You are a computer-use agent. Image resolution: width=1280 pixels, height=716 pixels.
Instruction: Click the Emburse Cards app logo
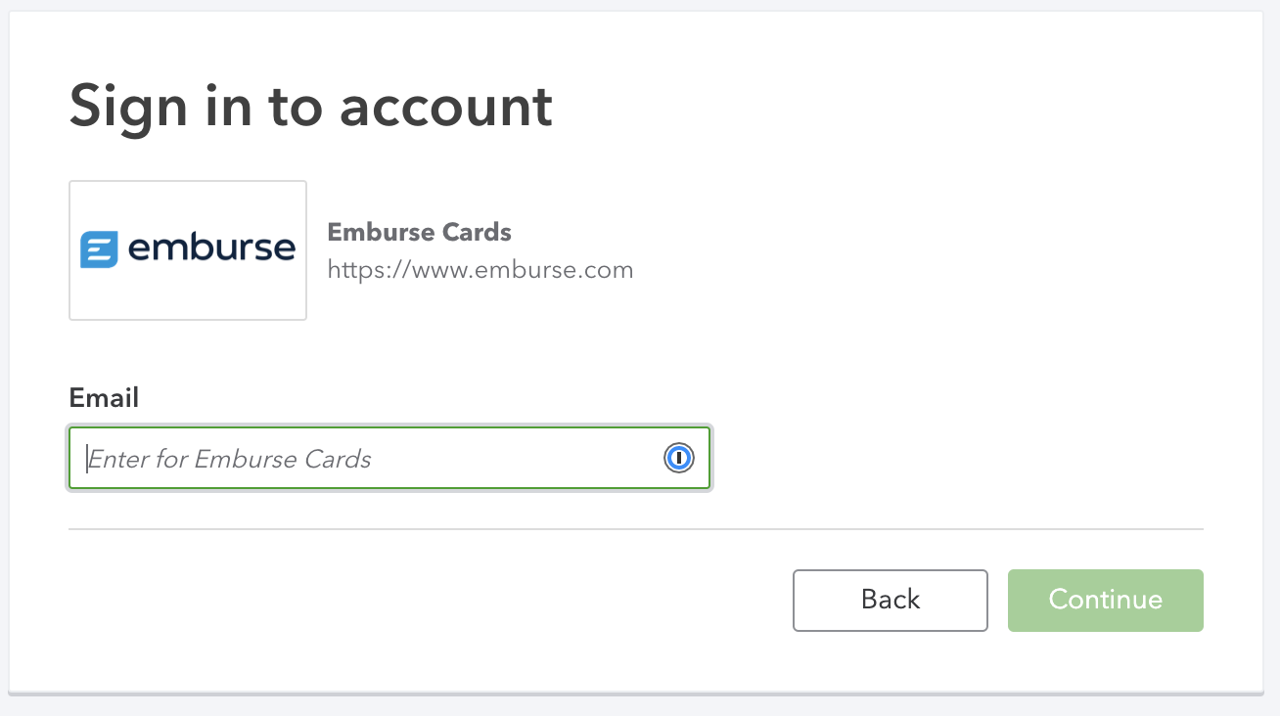[x=187, y=249]
